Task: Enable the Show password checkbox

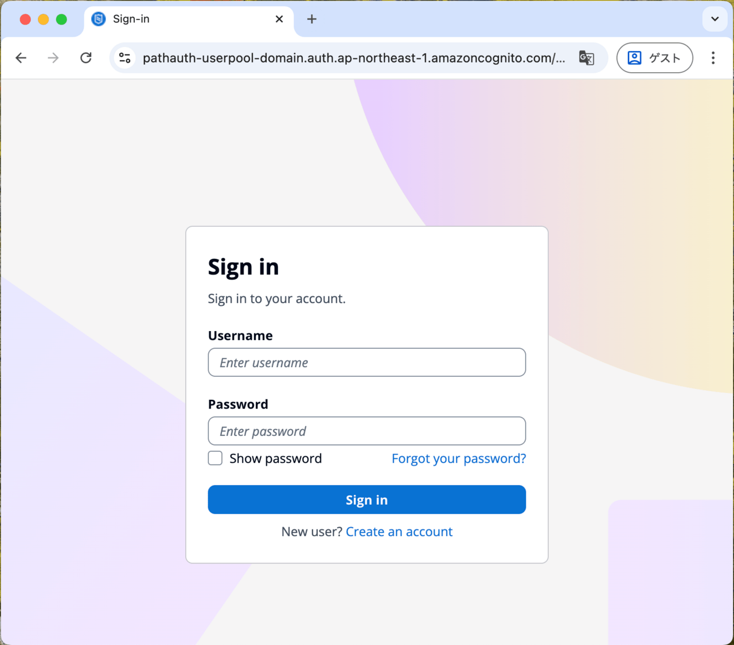Action: point(215,458)
